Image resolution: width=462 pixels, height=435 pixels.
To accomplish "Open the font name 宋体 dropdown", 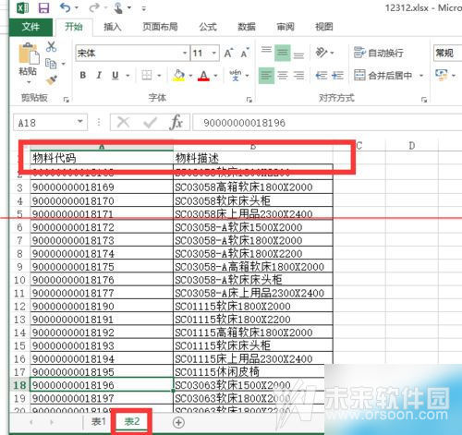I will 185,53.
